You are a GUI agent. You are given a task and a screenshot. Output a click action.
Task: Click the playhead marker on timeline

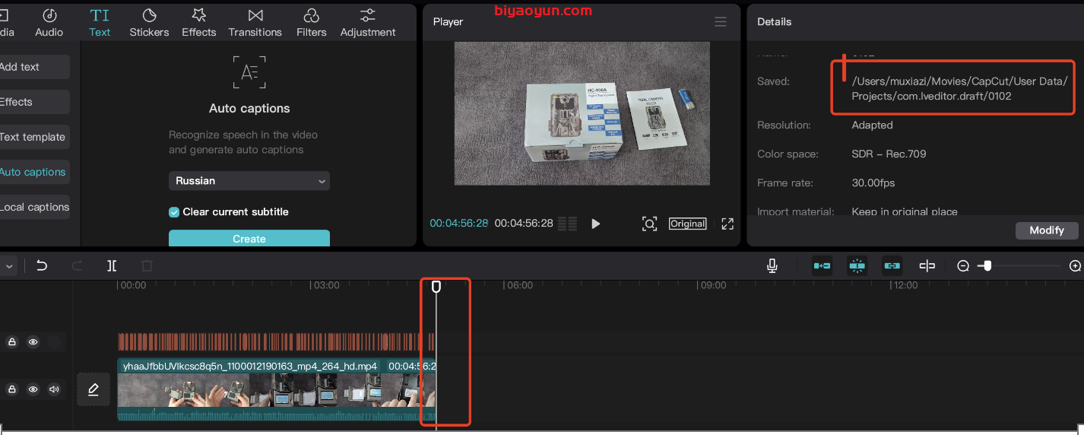click(x=436, y=287)
